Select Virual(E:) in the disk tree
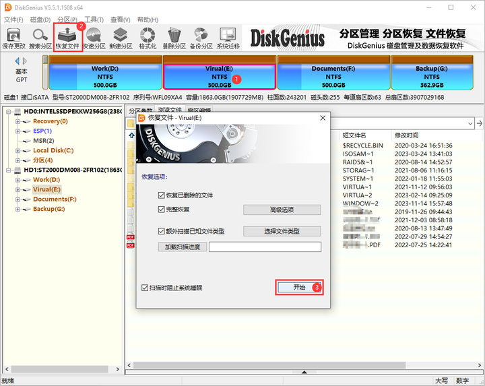This screenshot has height=386, width=485. pyautogui.click(x=46, y=189)
